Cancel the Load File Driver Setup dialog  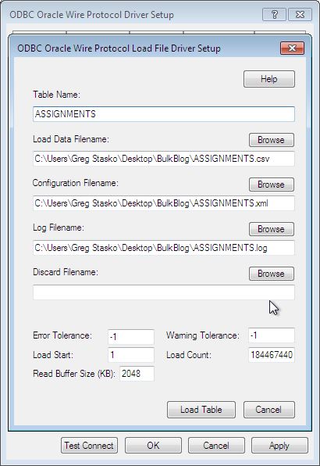(269, 410)
